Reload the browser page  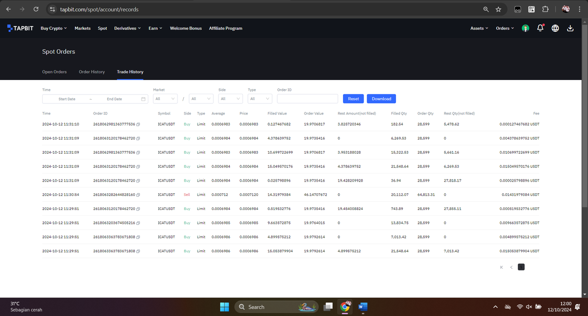36,9
